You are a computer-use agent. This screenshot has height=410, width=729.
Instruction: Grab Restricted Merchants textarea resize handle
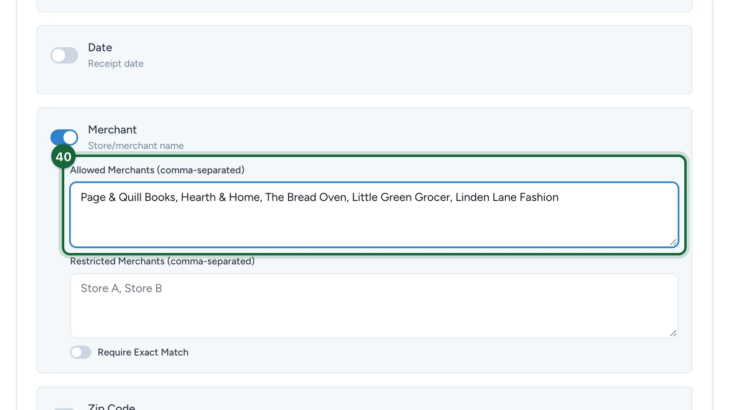click(x=673, y=333)
